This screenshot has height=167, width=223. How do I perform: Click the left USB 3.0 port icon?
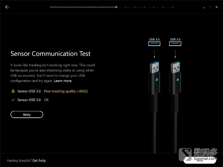(x=154, y=44)
